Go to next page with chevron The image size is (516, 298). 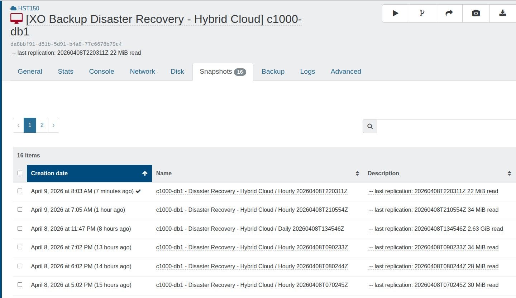(53, 125)
